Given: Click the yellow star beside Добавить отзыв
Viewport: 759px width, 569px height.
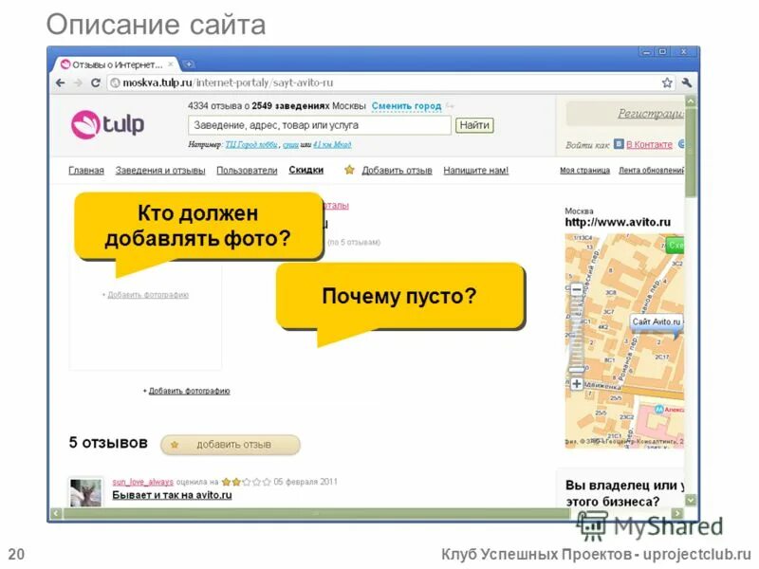Looking at the screenshot, I should tap(348, 171).
